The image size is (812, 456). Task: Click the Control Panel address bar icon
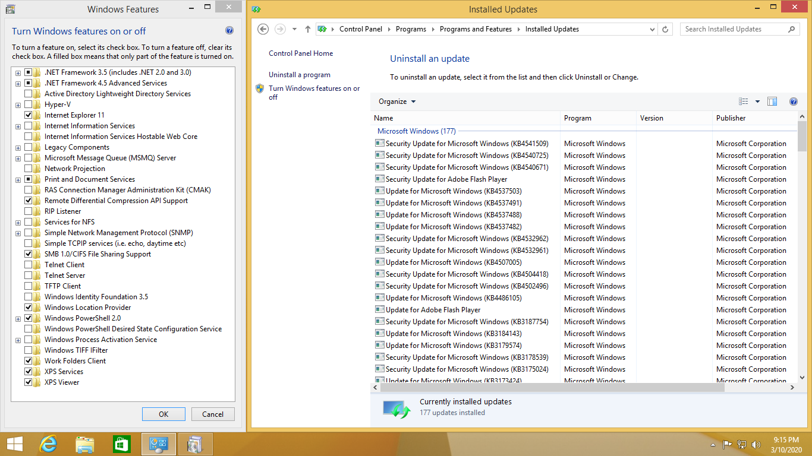click(x=322, y=29)
